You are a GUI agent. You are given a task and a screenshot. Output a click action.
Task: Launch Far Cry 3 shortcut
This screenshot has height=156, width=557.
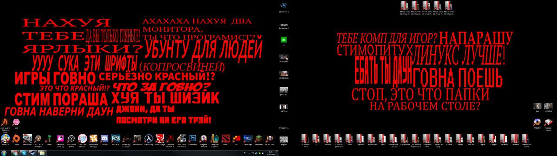115,140
